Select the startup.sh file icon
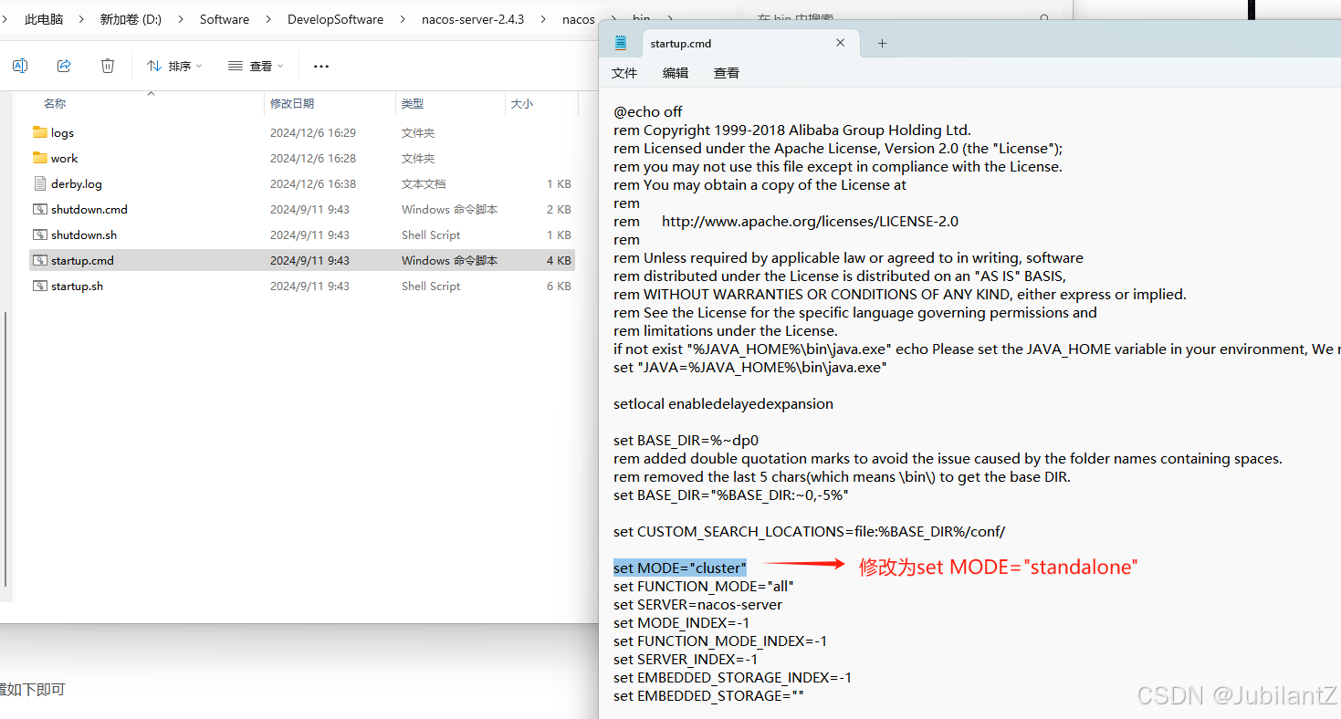 pos(40,286)
